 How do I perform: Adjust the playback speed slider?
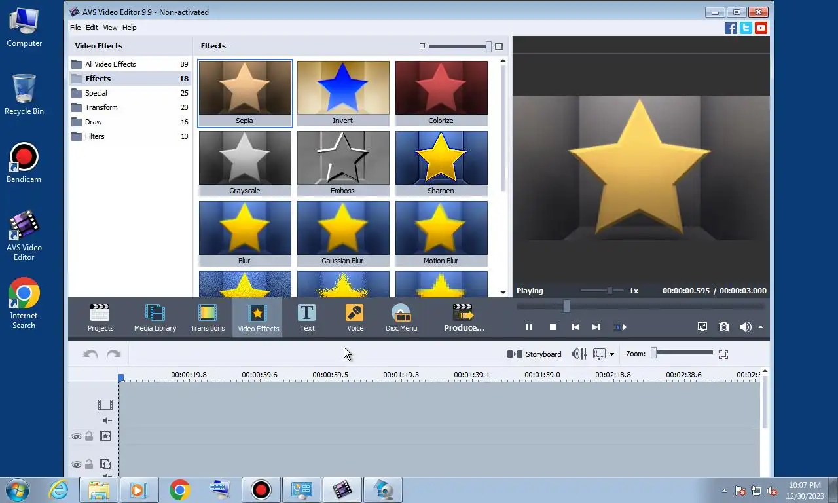[x=610, y=290]
